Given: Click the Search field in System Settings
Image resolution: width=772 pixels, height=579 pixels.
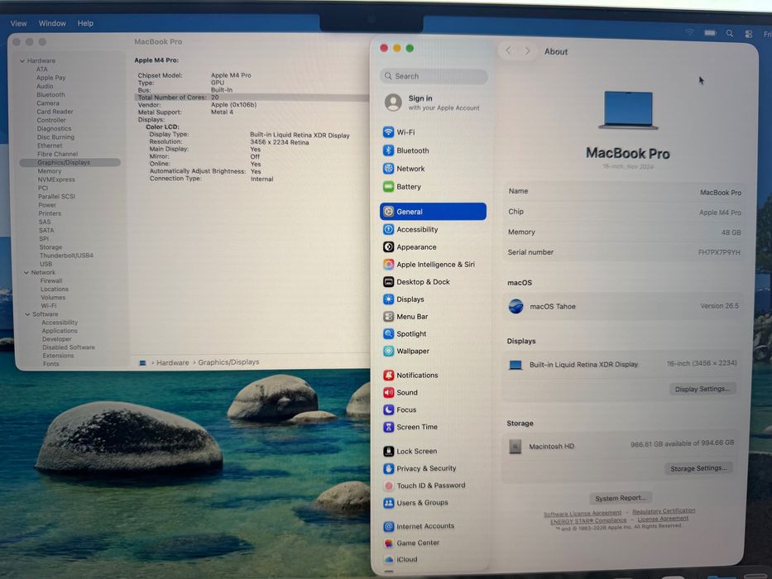Looking at the screenshot, I should (x=434, y=76).
